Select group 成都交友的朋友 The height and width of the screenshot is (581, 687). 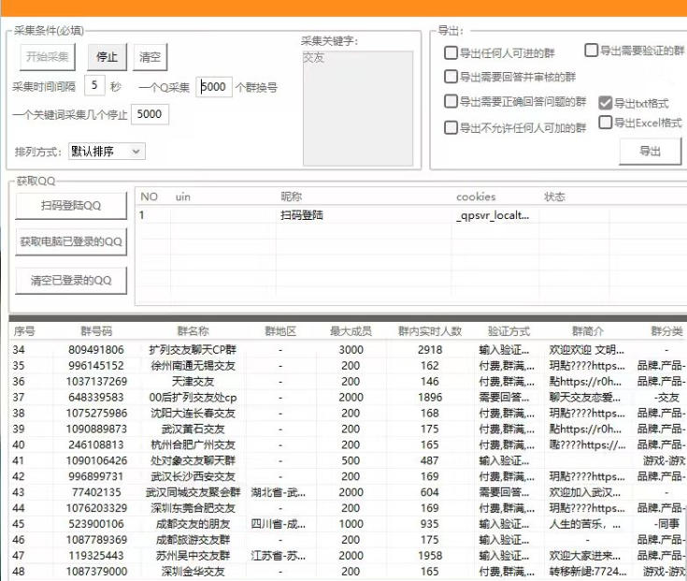(x=193, y=524)
